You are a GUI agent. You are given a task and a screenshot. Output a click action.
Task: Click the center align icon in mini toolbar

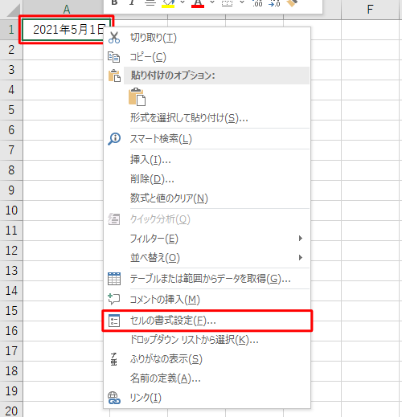150,2
